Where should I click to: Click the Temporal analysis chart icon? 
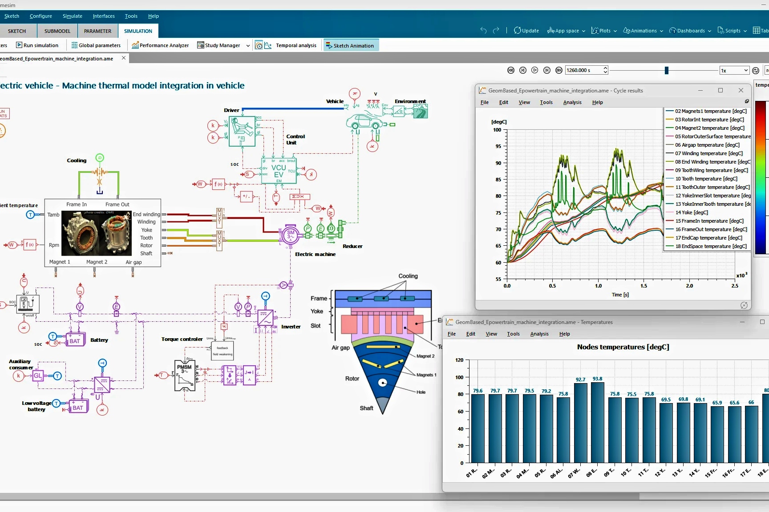tap(268, 45)
